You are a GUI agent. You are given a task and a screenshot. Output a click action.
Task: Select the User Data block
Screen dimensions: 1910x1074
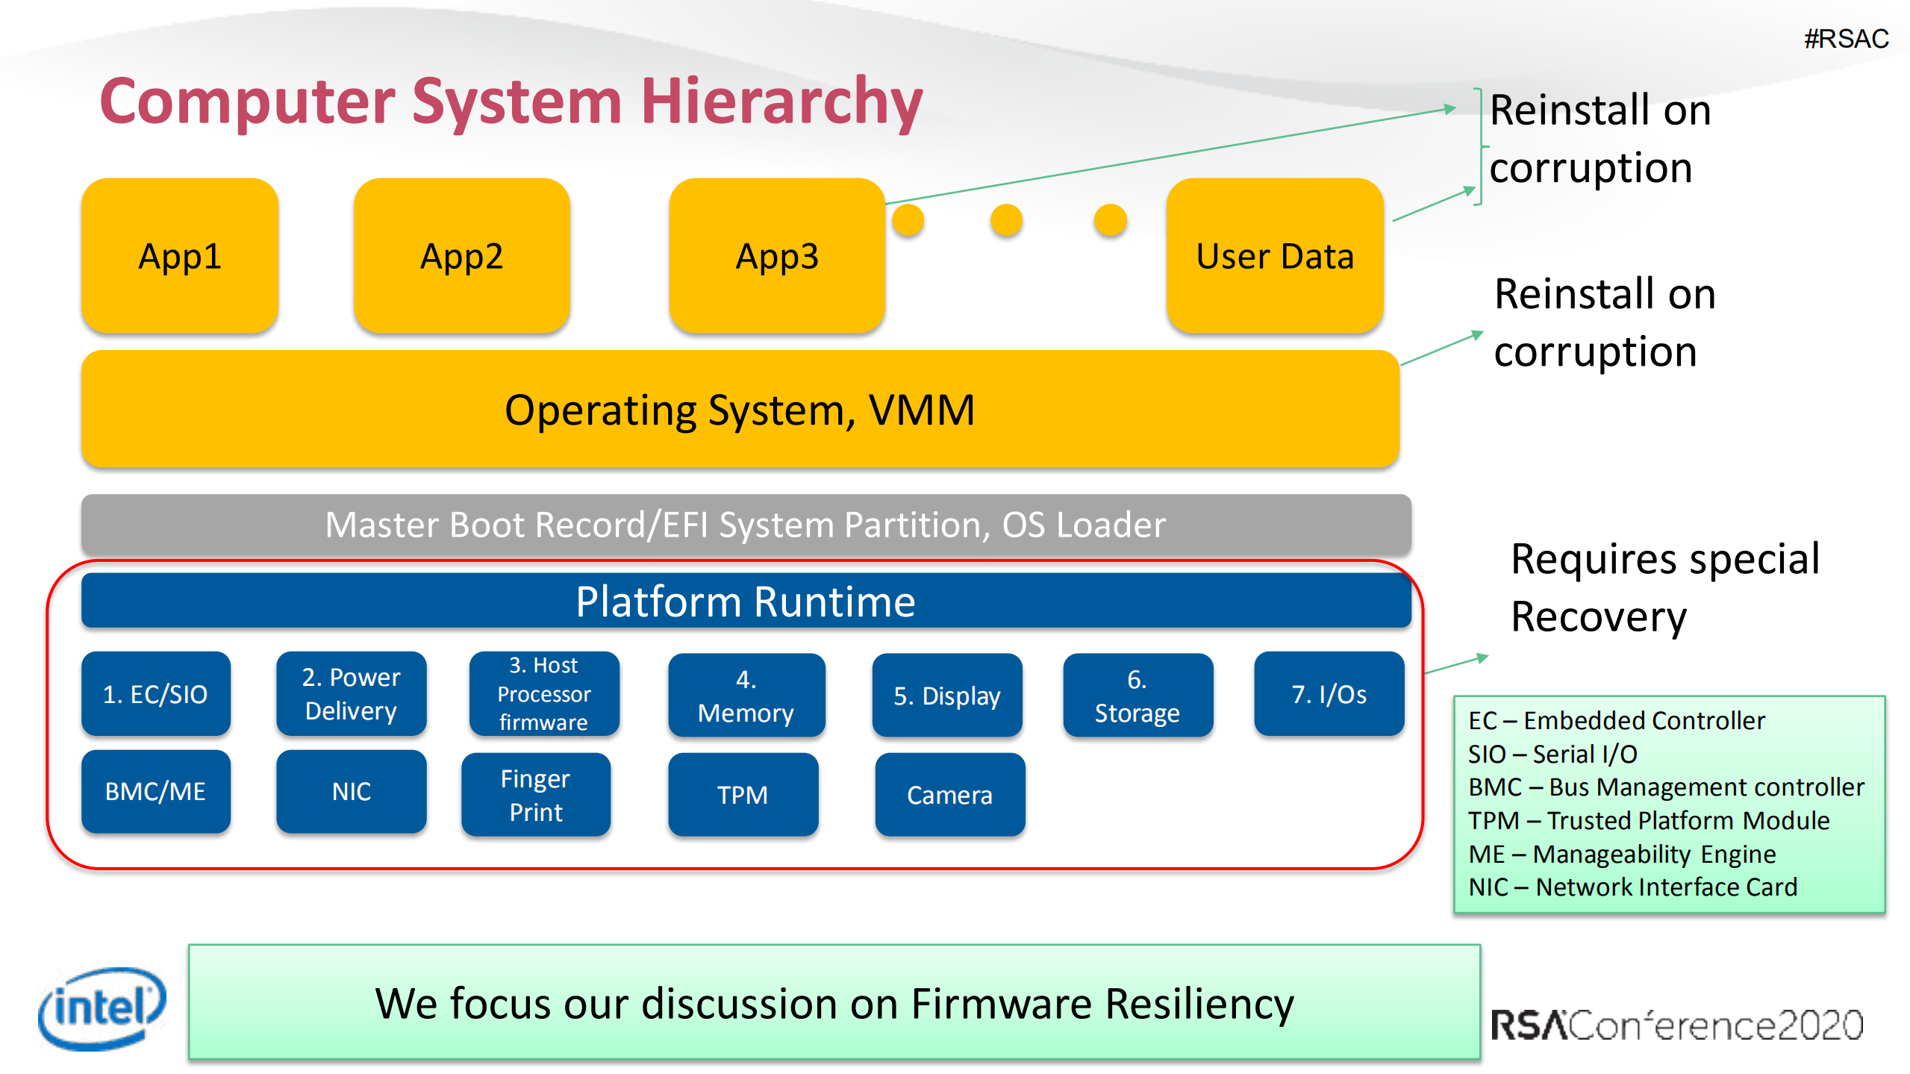pyautogui.click(x=1274, y=256)
